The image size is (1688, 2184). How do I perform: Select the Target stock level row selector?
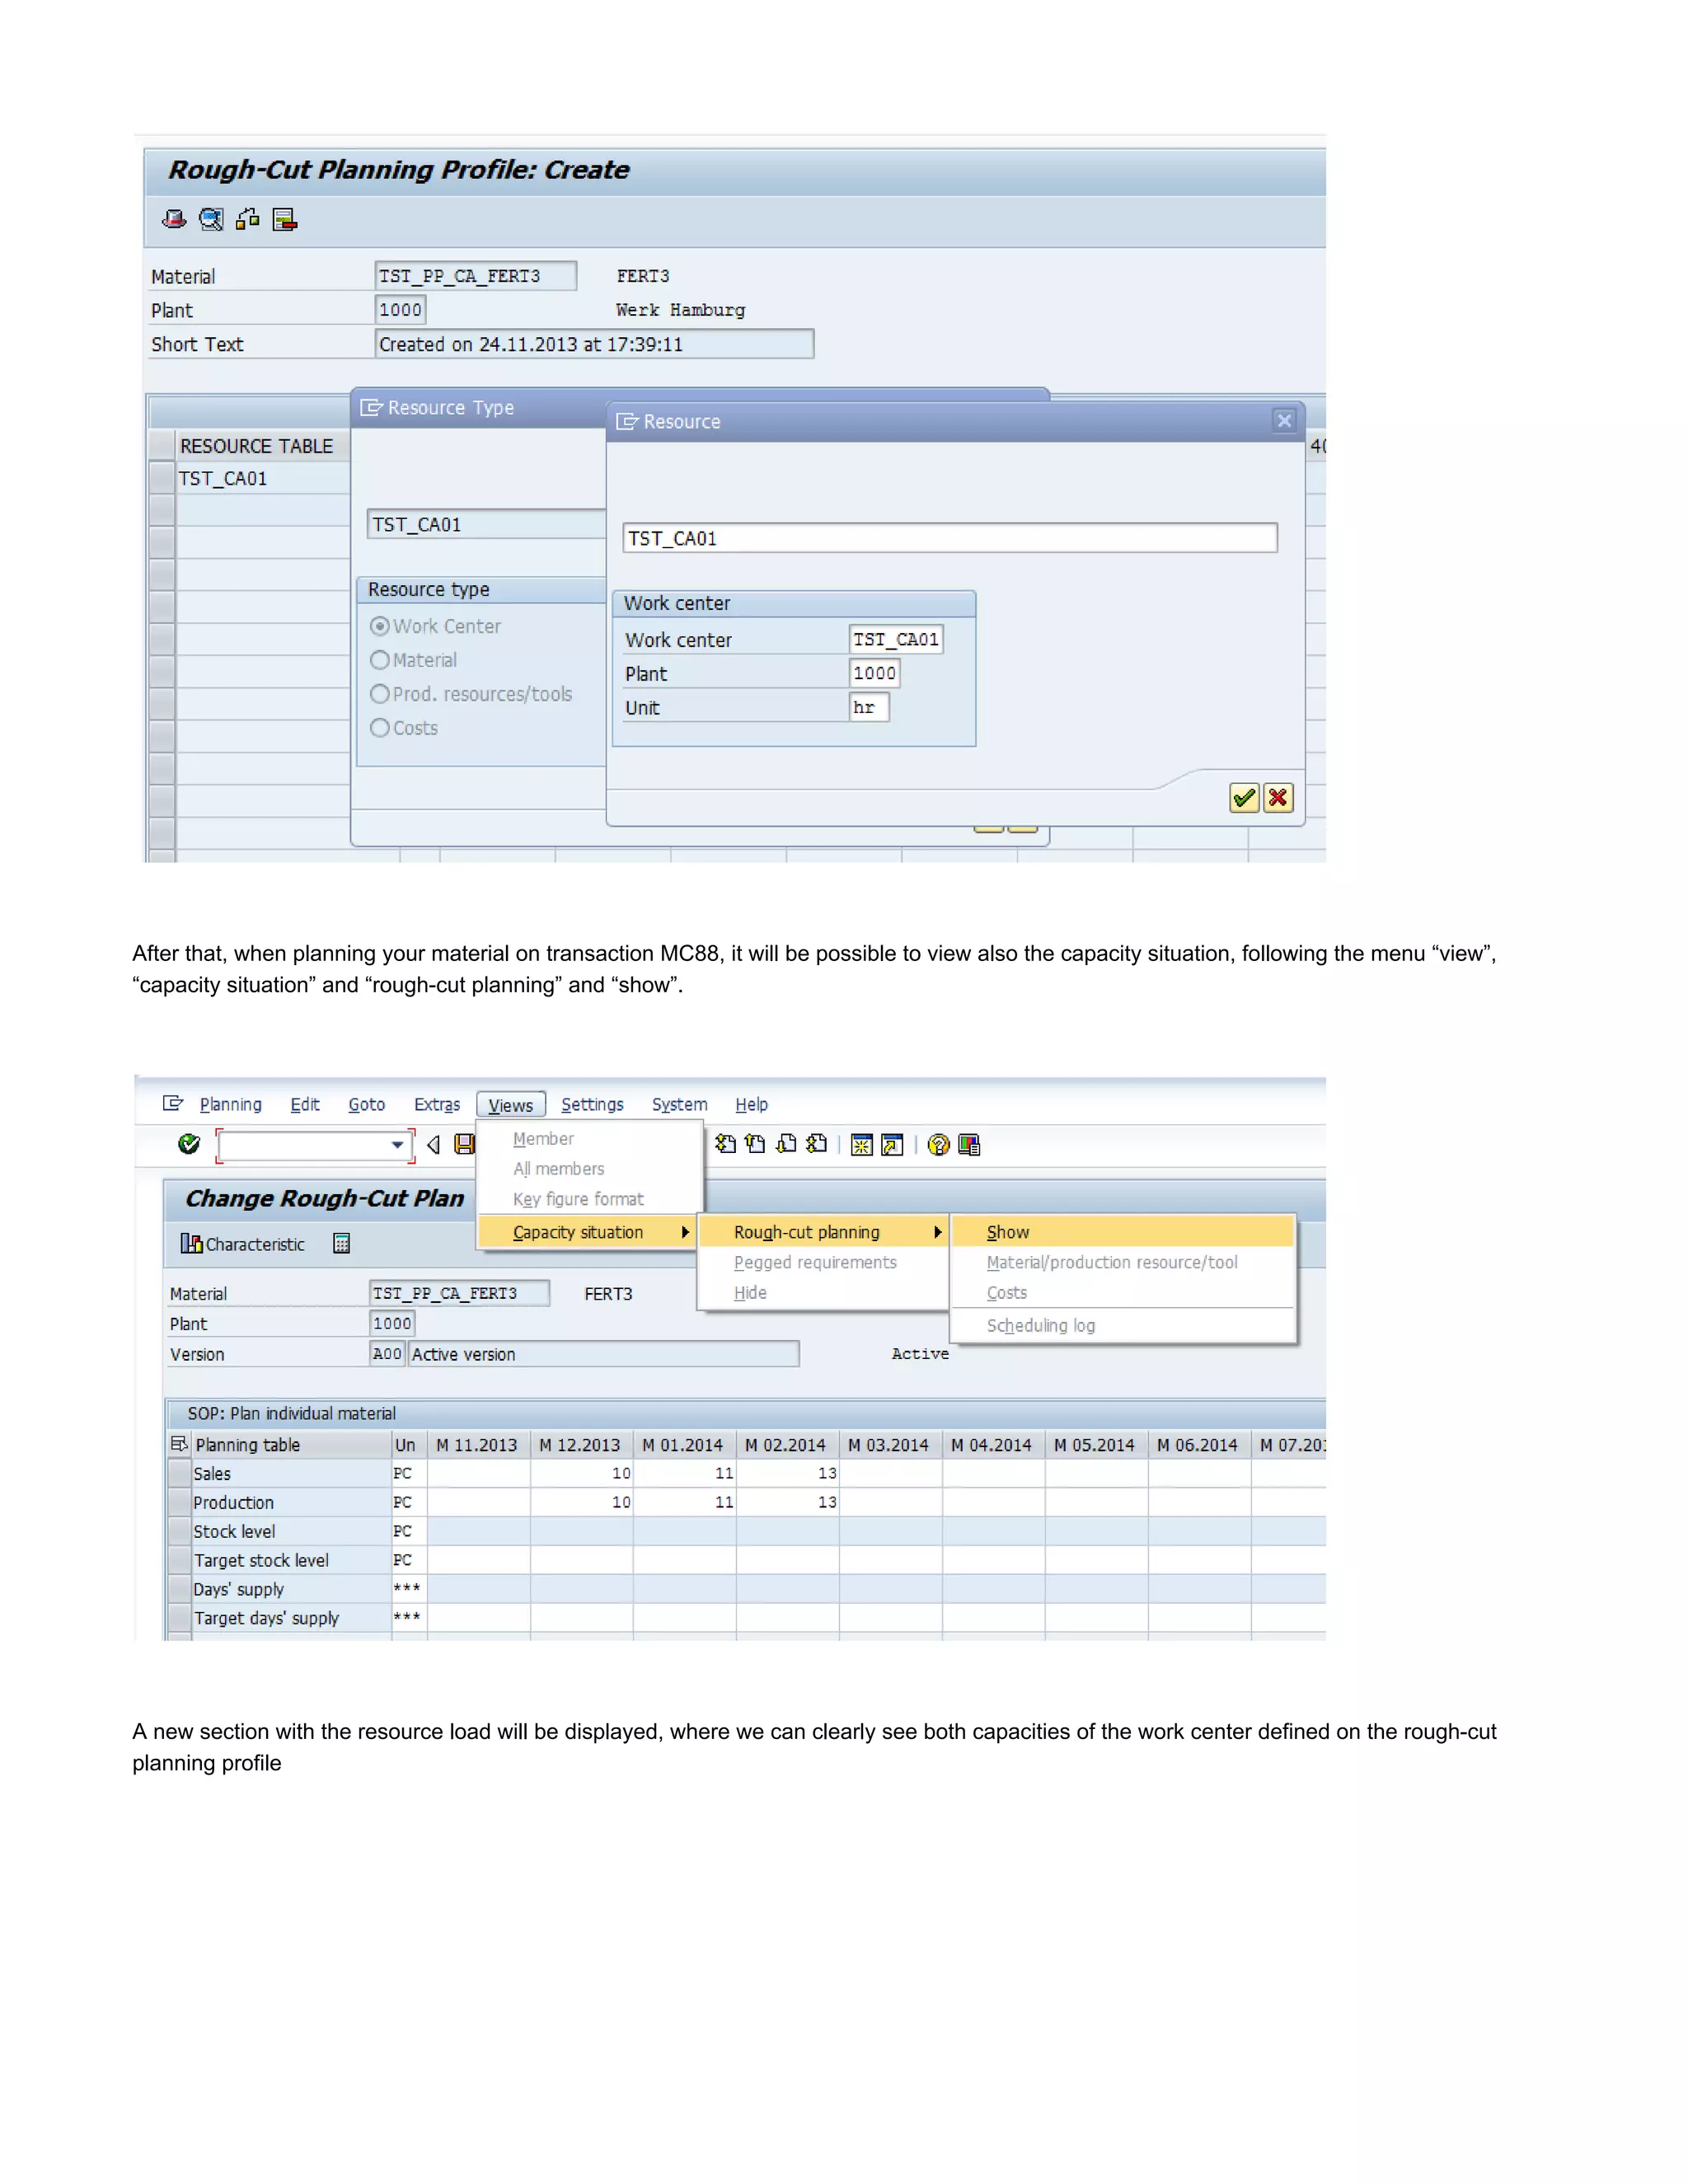[180, 1560]
